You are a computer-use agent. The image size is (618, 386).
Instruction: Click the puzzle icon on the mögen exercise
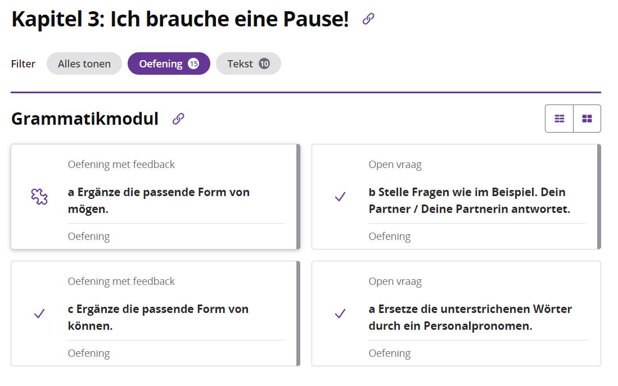point(39,197)
